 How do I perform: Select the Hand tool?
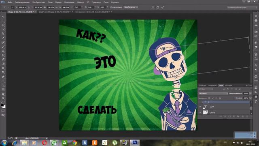click(3, 94)
